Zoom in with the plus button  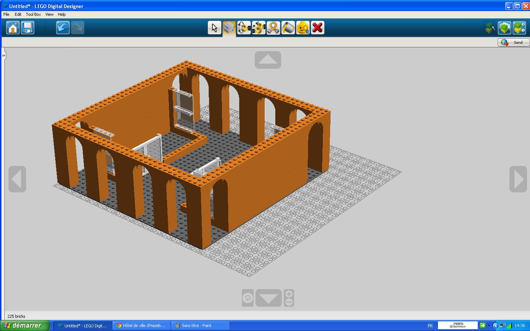click(x=289, y=294)
